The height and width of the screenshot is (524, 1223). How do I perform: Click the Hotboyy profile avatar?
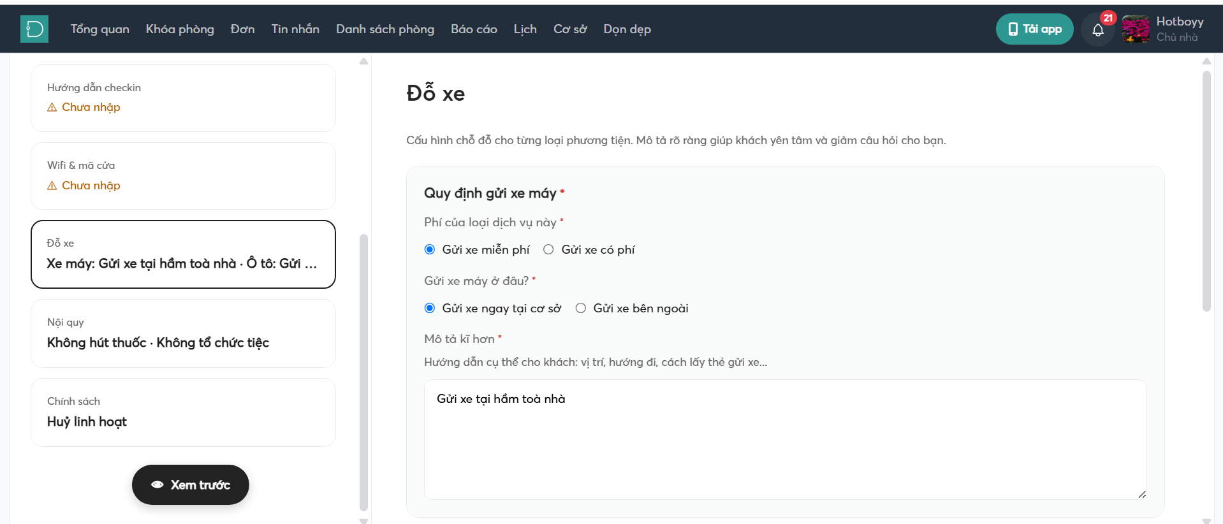click(x=1136, y=29)
